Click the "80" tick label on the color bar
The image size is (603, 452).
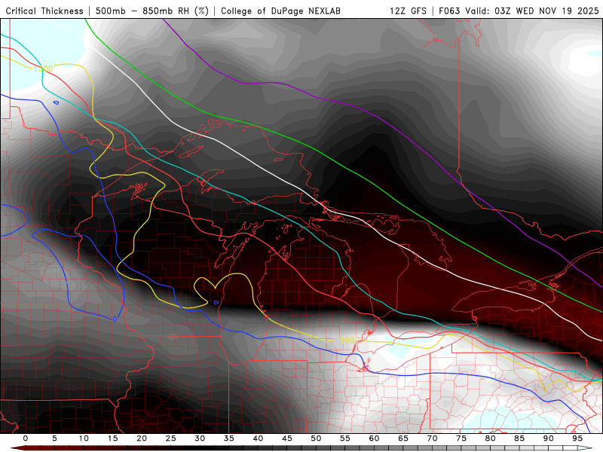[491, 438]
